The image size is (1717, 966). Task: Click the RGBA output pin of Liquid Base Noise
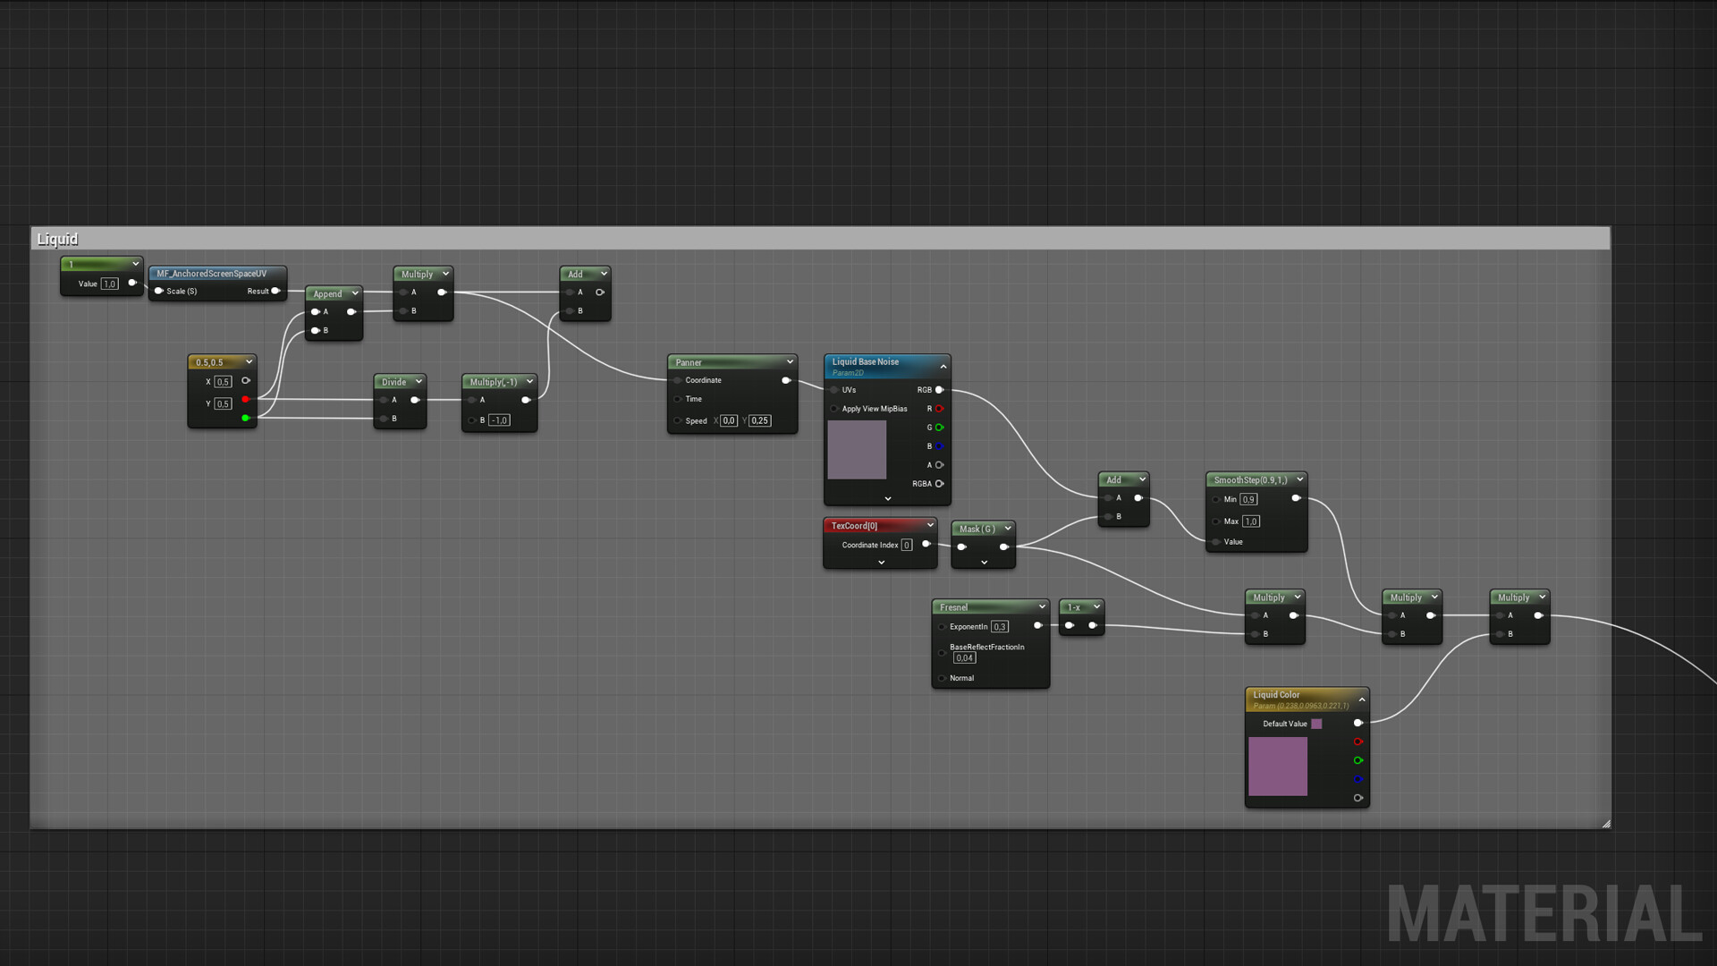click(939, 484)
